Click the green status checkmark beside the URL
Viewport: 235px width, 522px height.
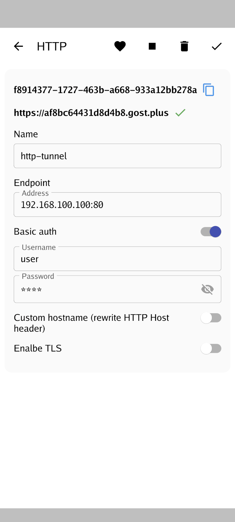pos(180,113)
